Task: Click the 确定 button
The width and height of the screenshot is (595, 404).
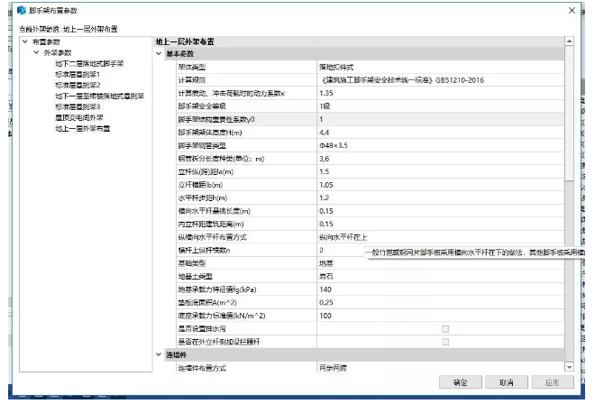Action: pyautogui.click(x=460, y=382)
